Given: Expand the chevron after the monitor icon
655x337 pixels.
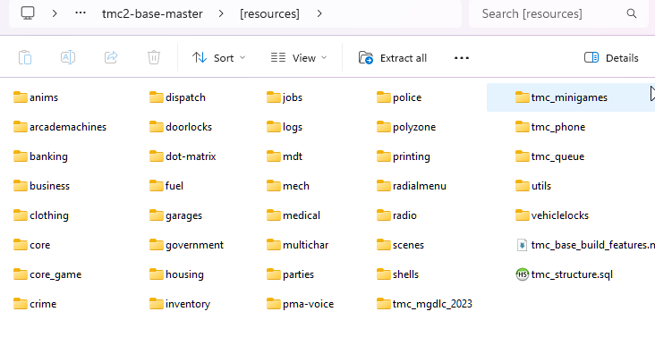Looking at the screenshot, I should [x=55, y=13].
